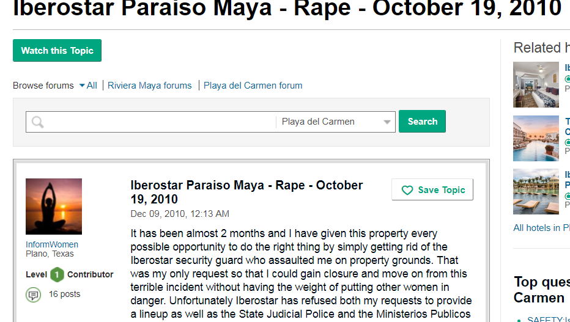Open the third related hotel thumbnail

(536, 191)
